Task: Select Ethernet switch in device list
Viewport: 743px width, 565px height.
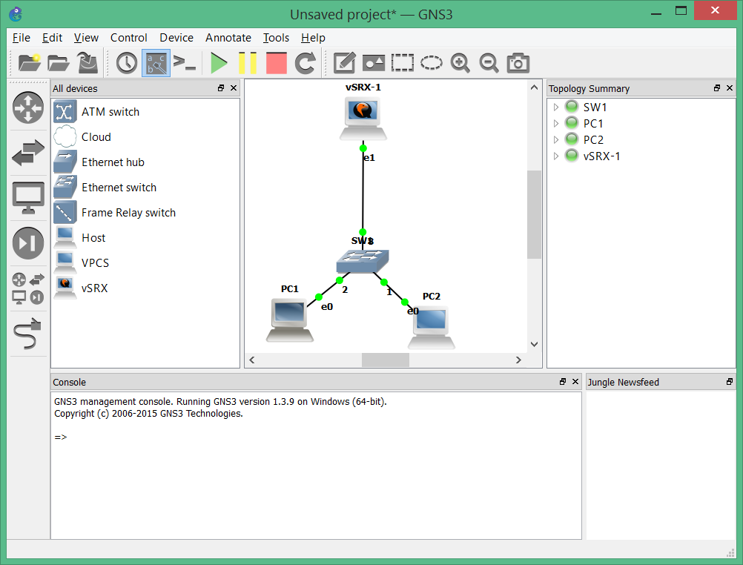Action: (146, 188)
